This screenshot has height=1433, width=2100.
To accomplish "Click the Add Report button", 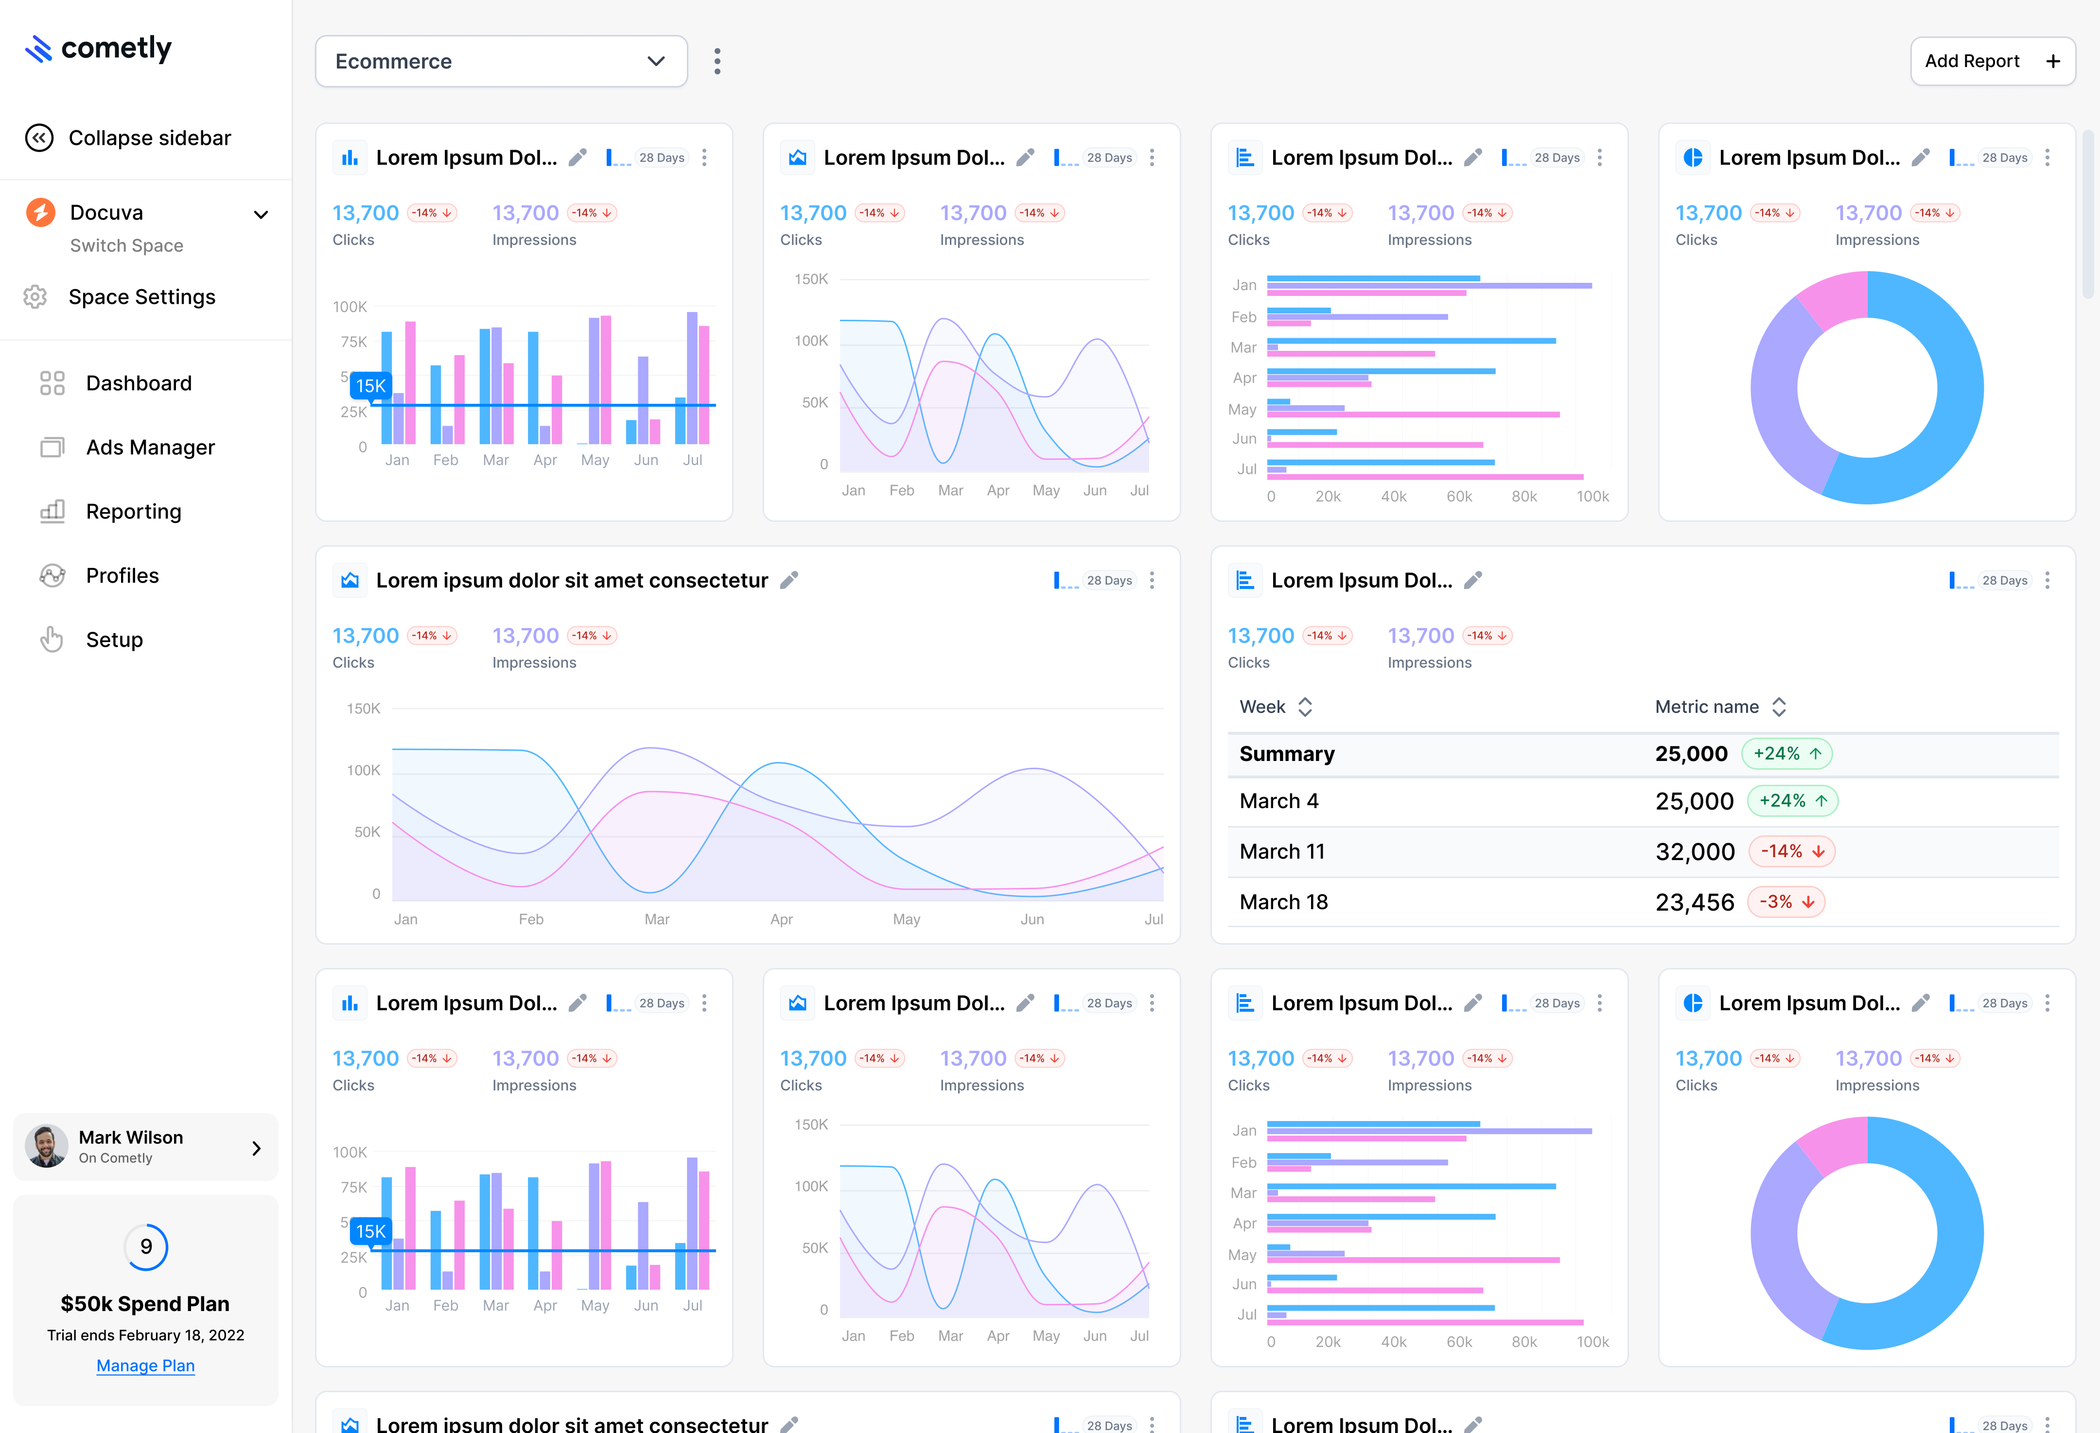I will click(x=1993, y=61).
